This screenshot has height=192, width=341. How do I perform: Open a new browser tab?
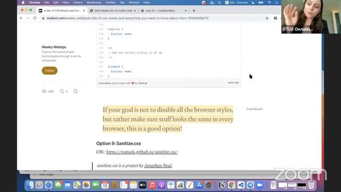[x=194, y=11]
